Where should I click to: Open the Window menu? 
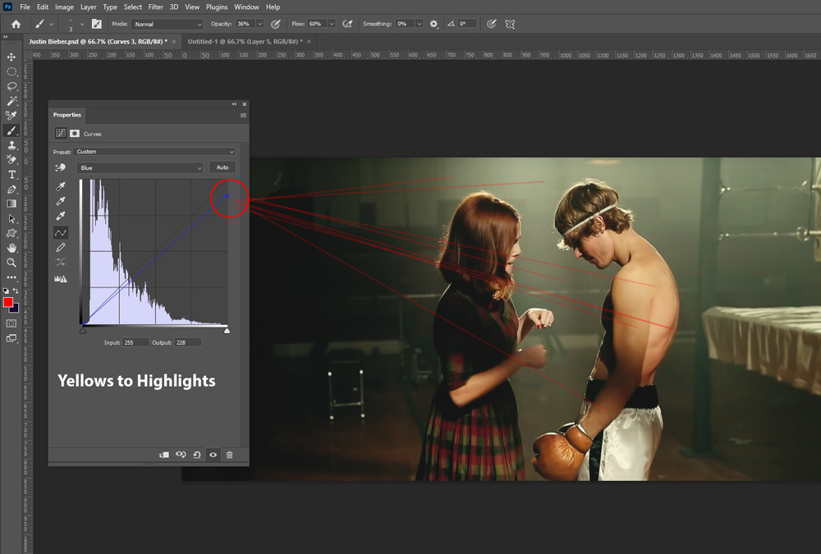click(x=246, y=7)
